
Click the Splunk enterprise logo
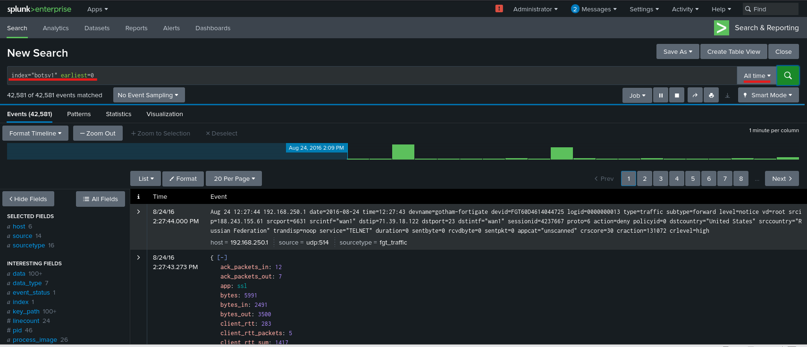(39, 9)
